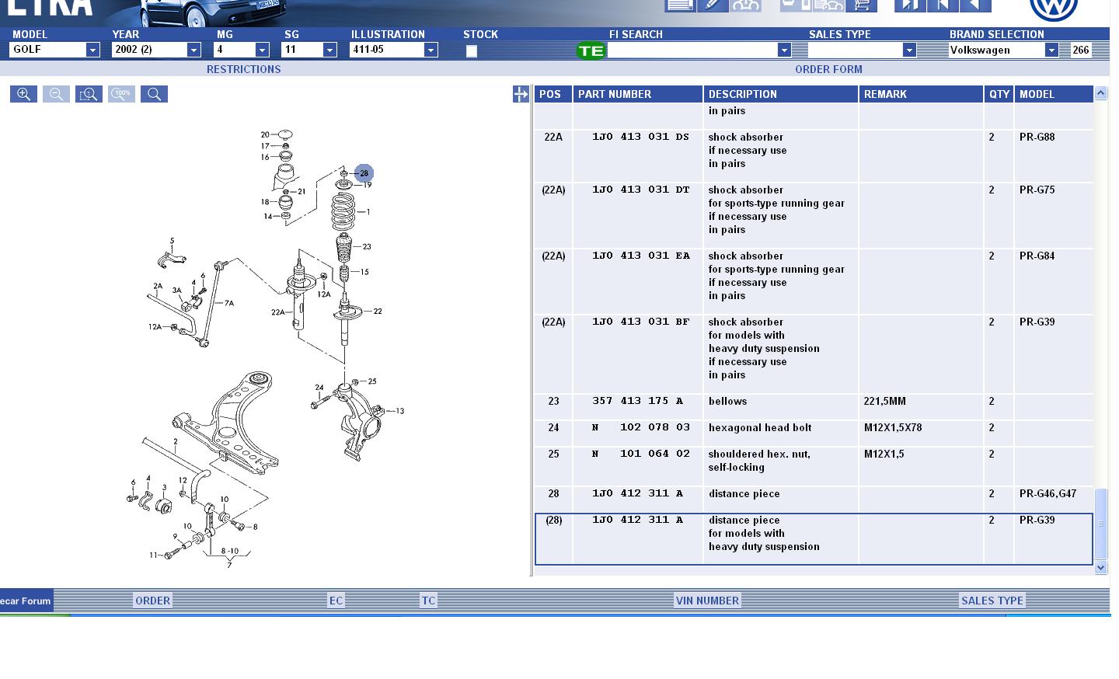Select part number 1J0 413 031 DT
The width and height of the screenshot is (1119, 679).
pos(640,190)
